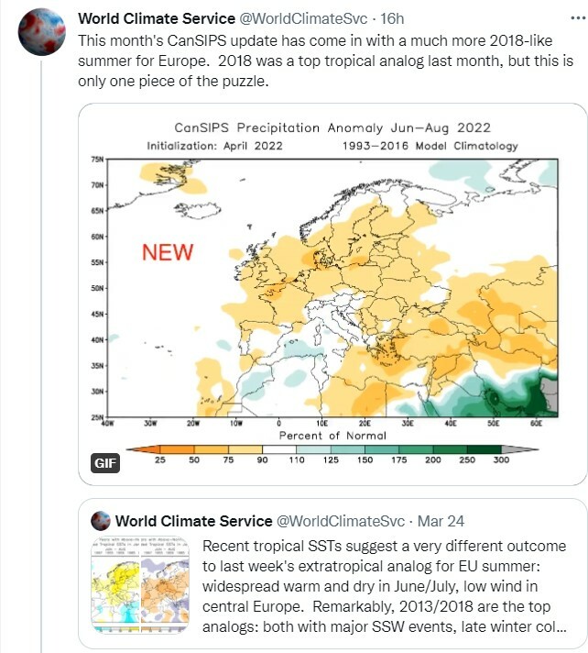Open the quoted tweet's Mar 24 date

(441, 522)
